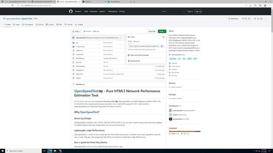The height and width of the screenshot is (153, 273).
Task: Switch to the Security tab
Action: [x=69, y=25]
